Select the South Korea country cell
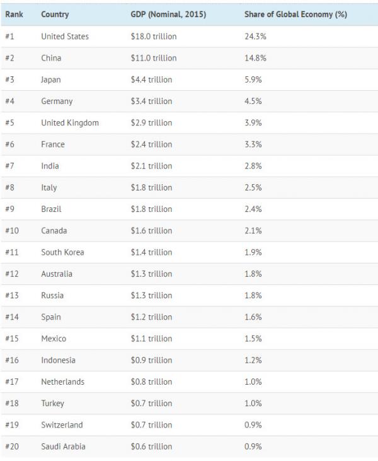This screenshot has height=461, width=378. [62, 252]
